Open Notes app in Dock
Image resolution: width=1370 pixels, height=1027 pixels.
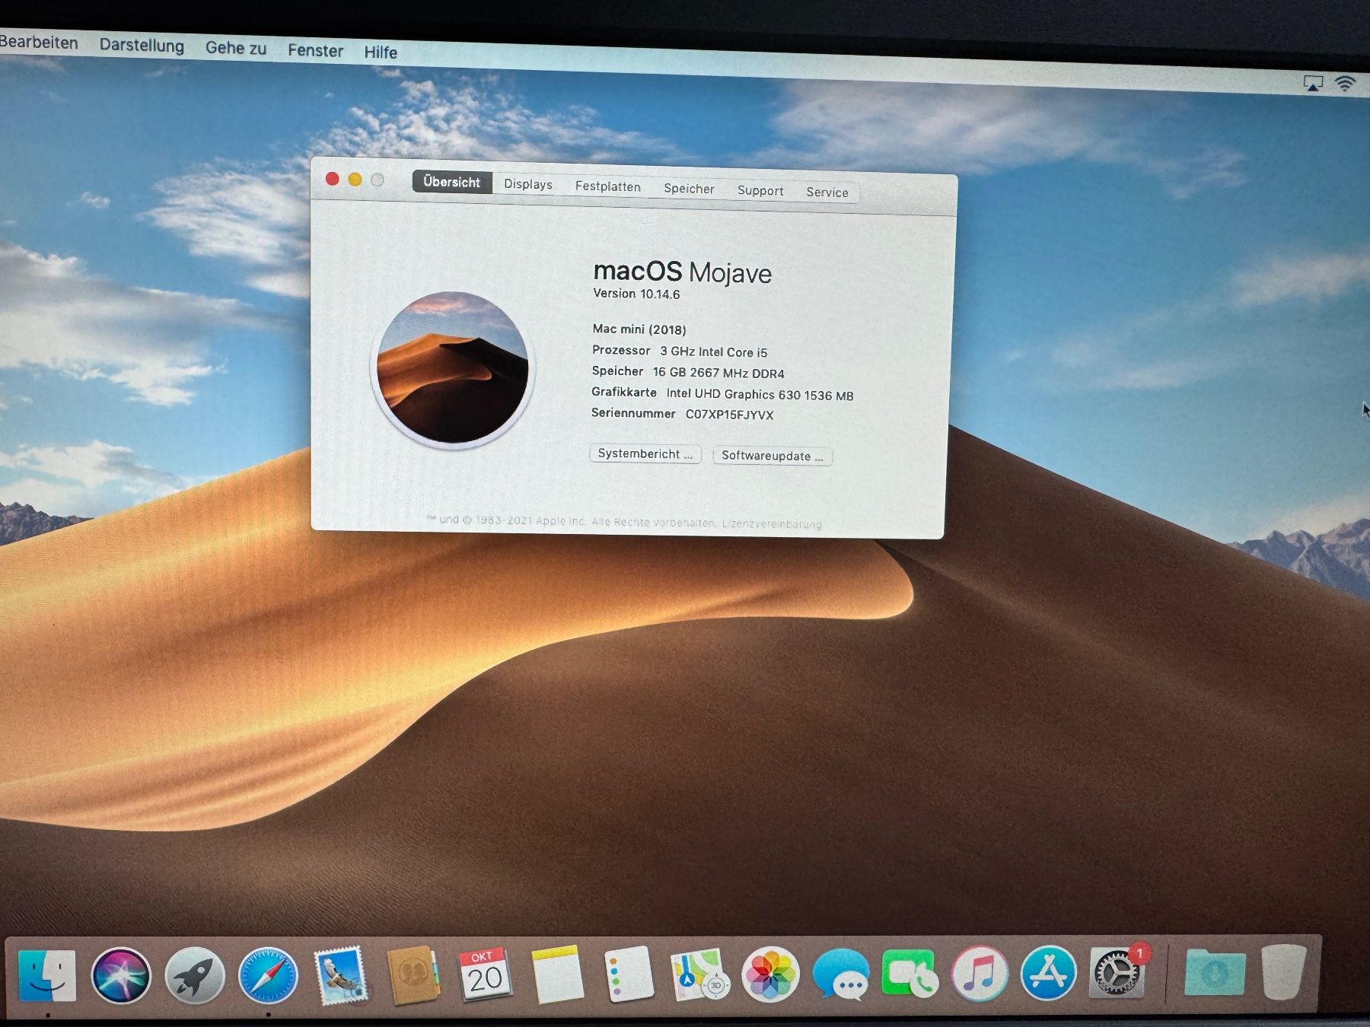[557, 975]
